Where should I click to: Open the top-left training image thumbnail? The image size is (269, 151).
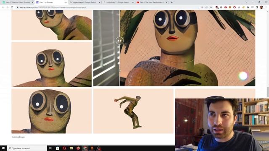[51, 25]
